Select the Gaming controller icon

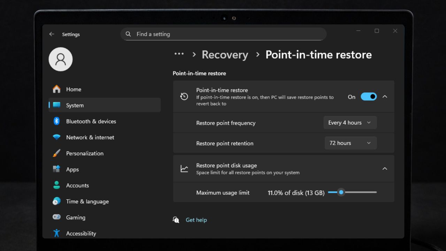tap(56, 217)
